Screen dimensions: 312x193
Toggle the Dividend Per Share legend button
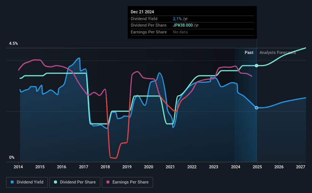[75, 182]
